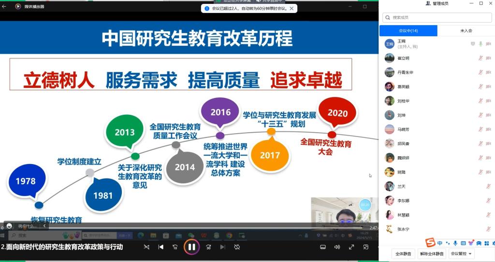Pause the media playback
This screenshot has width=495, height=262.
coord(191,247)
